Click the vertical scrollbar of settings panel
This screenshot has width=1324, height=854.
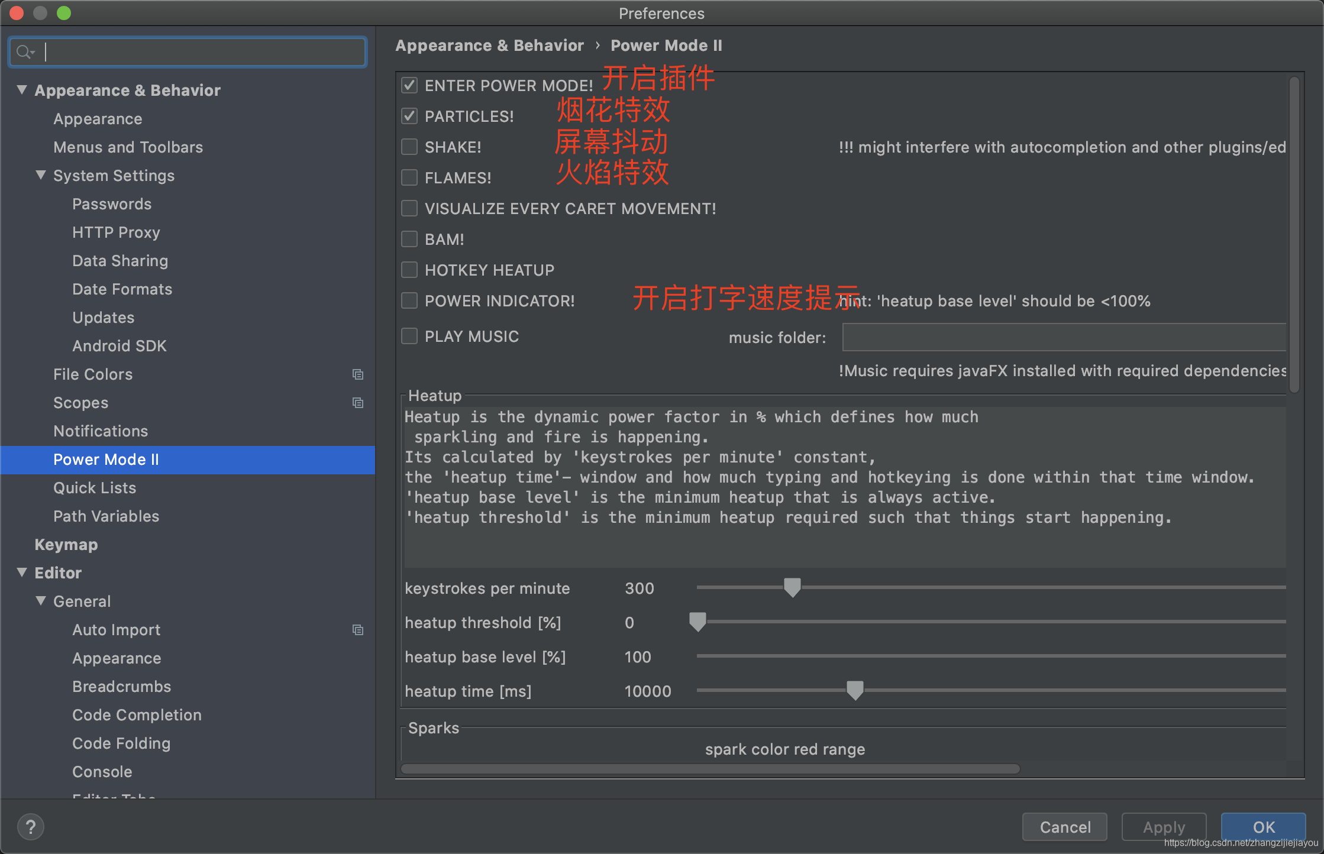(1294, 235)
